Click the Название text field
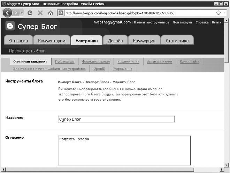This screenshot has height=173, width=230. click(x=116, y=119)
